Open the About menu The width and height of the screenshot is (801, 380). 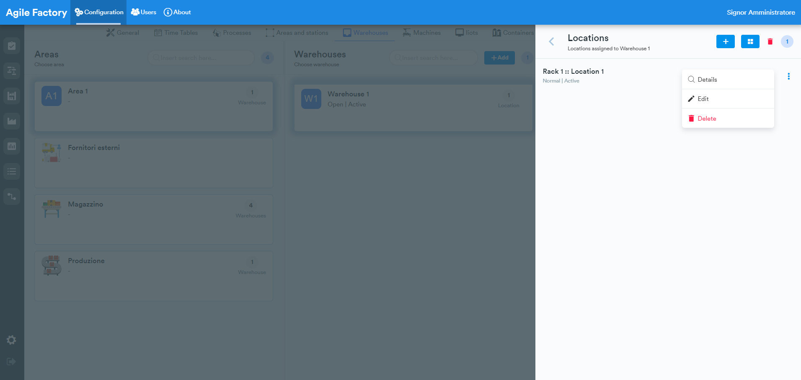tap(177, 12)
